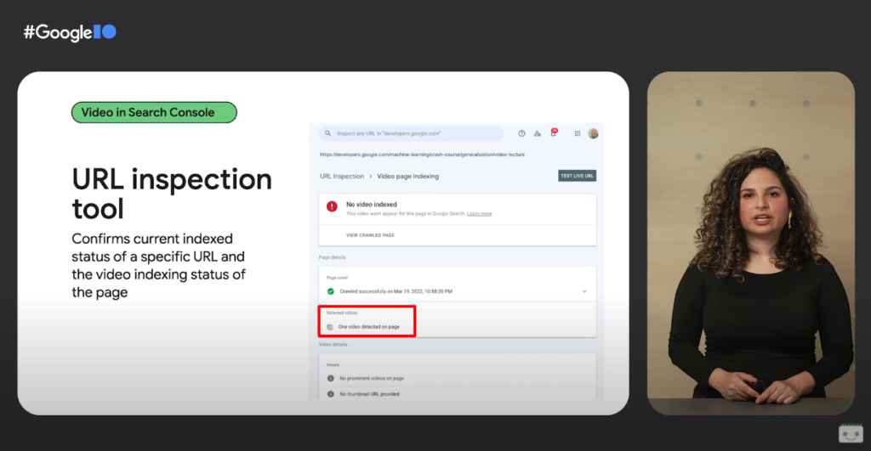Screen dimensions: 871x451
Task: Click the TEST LIVE URL button
Action: (x=578, y=176)
